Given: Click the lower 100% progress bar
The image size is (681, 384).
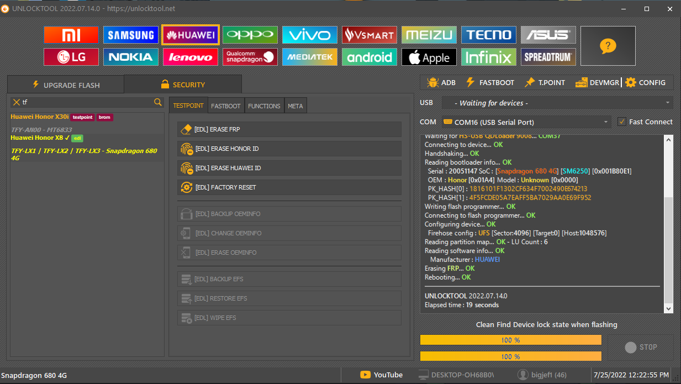Looking at the screenshot, I should [511, 356].
